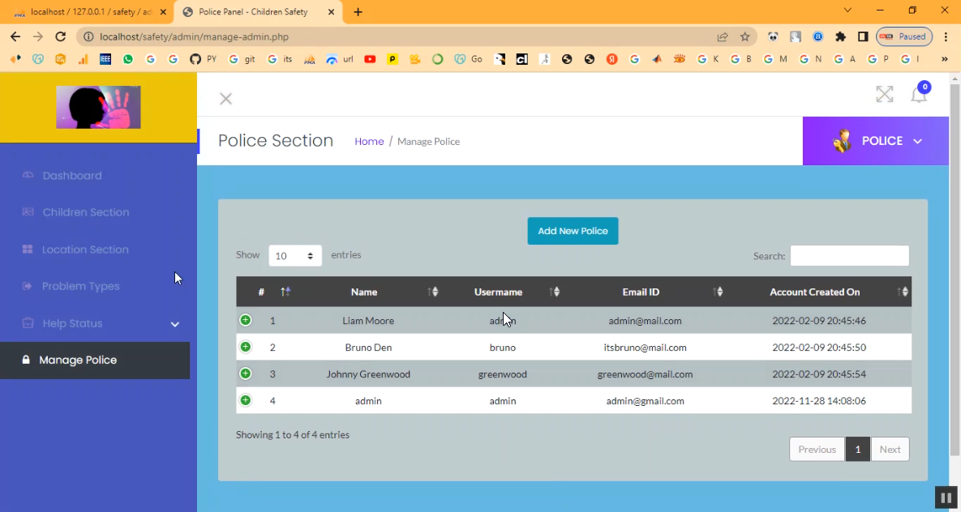Screen dimensions: 961x512
Task: Click into the table Search field
Action: click(x=849, y=256)
